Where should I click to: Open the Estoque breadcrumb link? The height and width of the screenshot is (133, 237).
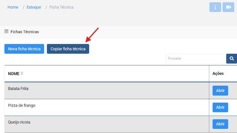pos(33,7)
